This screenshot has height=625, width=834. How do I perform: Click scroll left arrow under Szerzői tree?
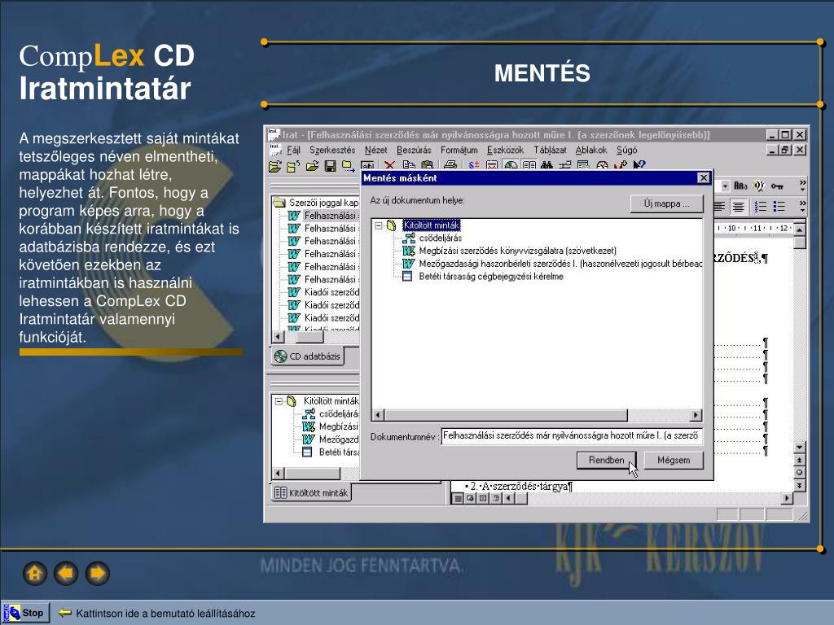coord(279,337)
